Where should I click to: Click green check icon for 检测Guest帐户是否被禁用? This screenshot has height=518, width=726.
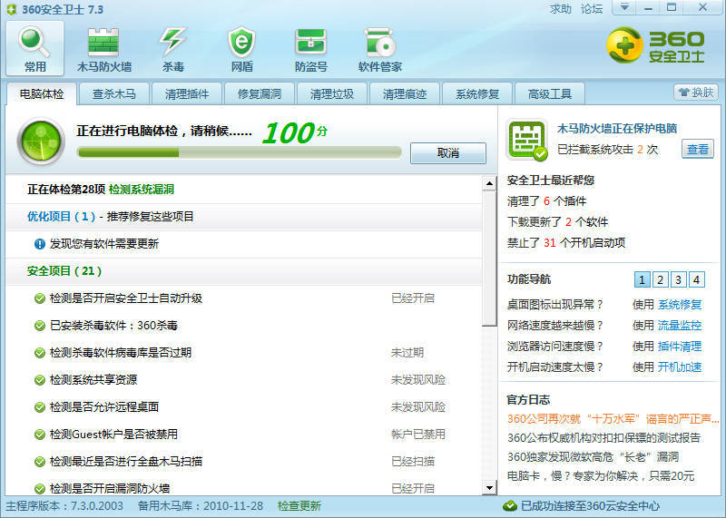40,435
